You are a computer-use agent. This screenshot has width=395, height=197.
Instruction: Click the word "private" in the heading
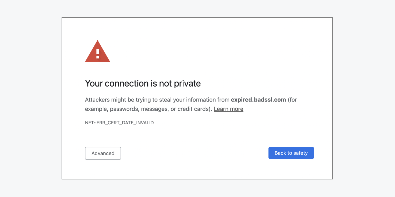click(187, 84)
